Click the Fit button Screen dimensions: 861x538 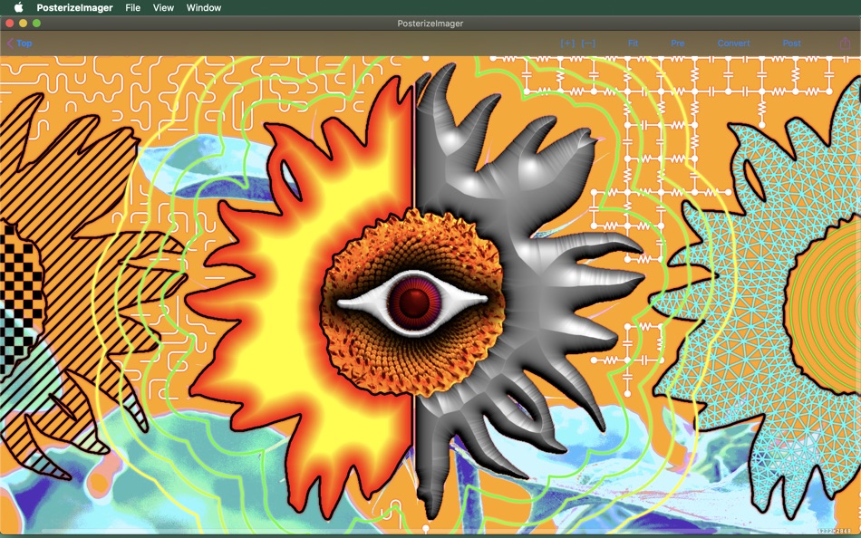point(633,43)
